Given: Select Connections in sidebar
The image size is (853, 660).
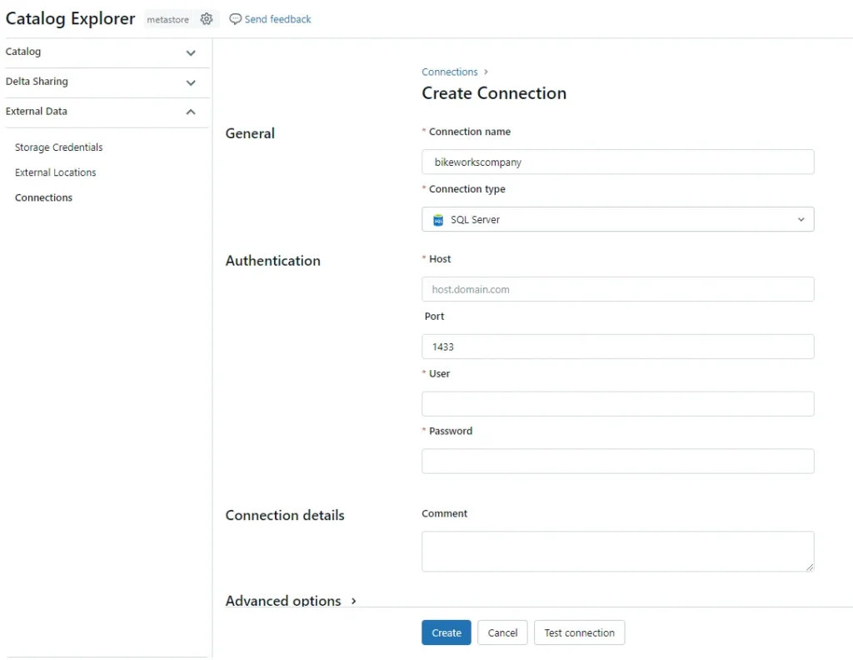Looking at the screenshot, I should tap(43, 197).
